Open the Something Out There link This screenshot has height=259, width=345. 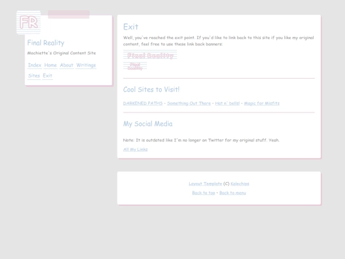pyautogui.click(x=188, y=103)
